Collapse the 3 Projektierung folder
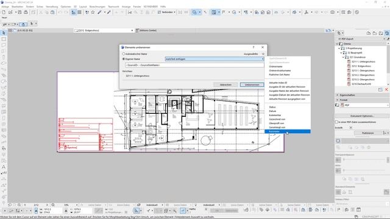 pyautogui.click(x=339, y=48)
